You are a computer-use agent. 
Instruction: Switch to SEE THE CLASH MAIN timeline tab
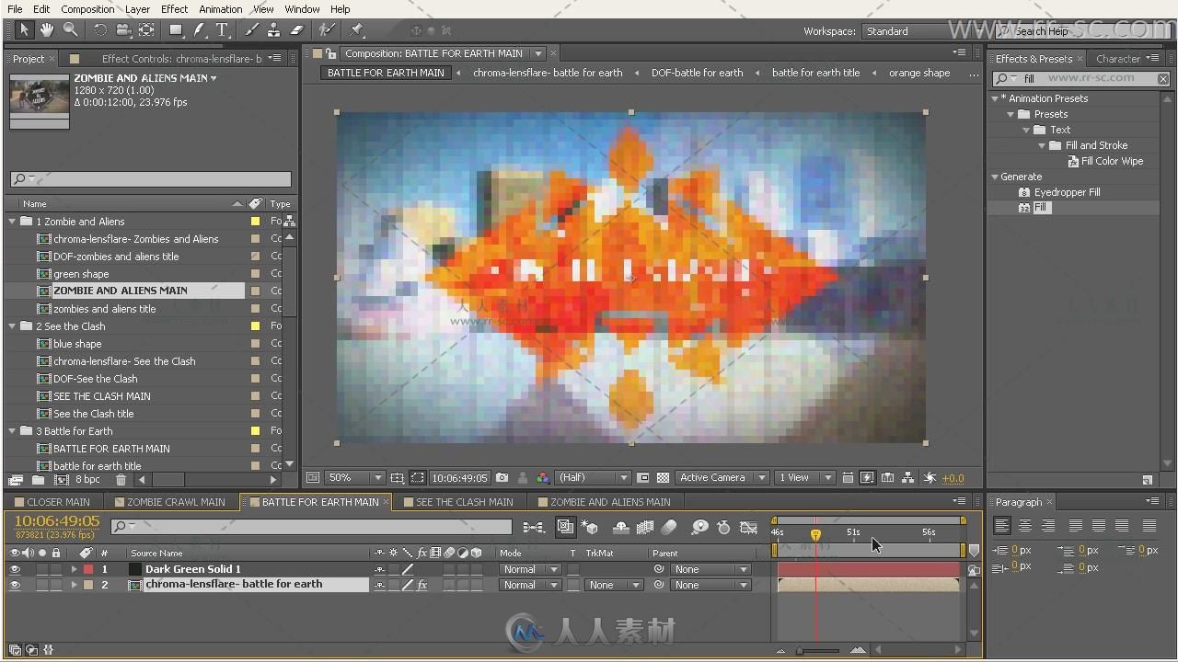465,502
